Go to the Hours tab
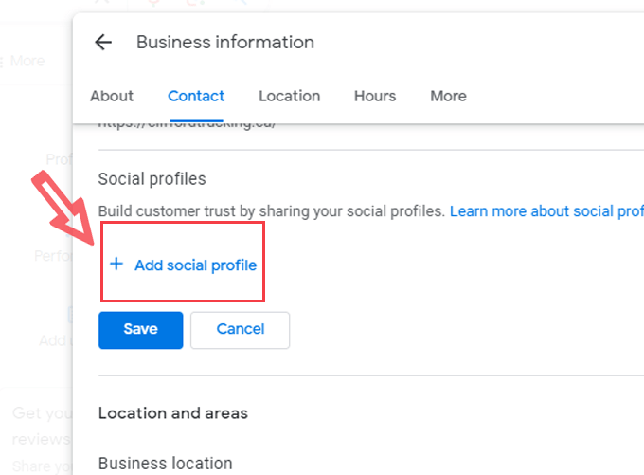This screenshot has width=644, height=475. coord(375,96)
